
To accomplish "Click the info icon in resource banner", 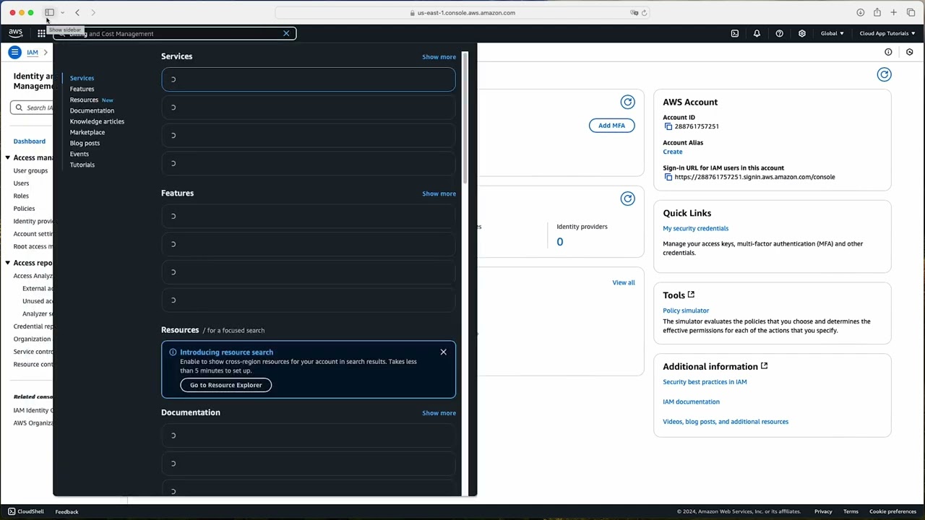I will click(x=173, y=352).
